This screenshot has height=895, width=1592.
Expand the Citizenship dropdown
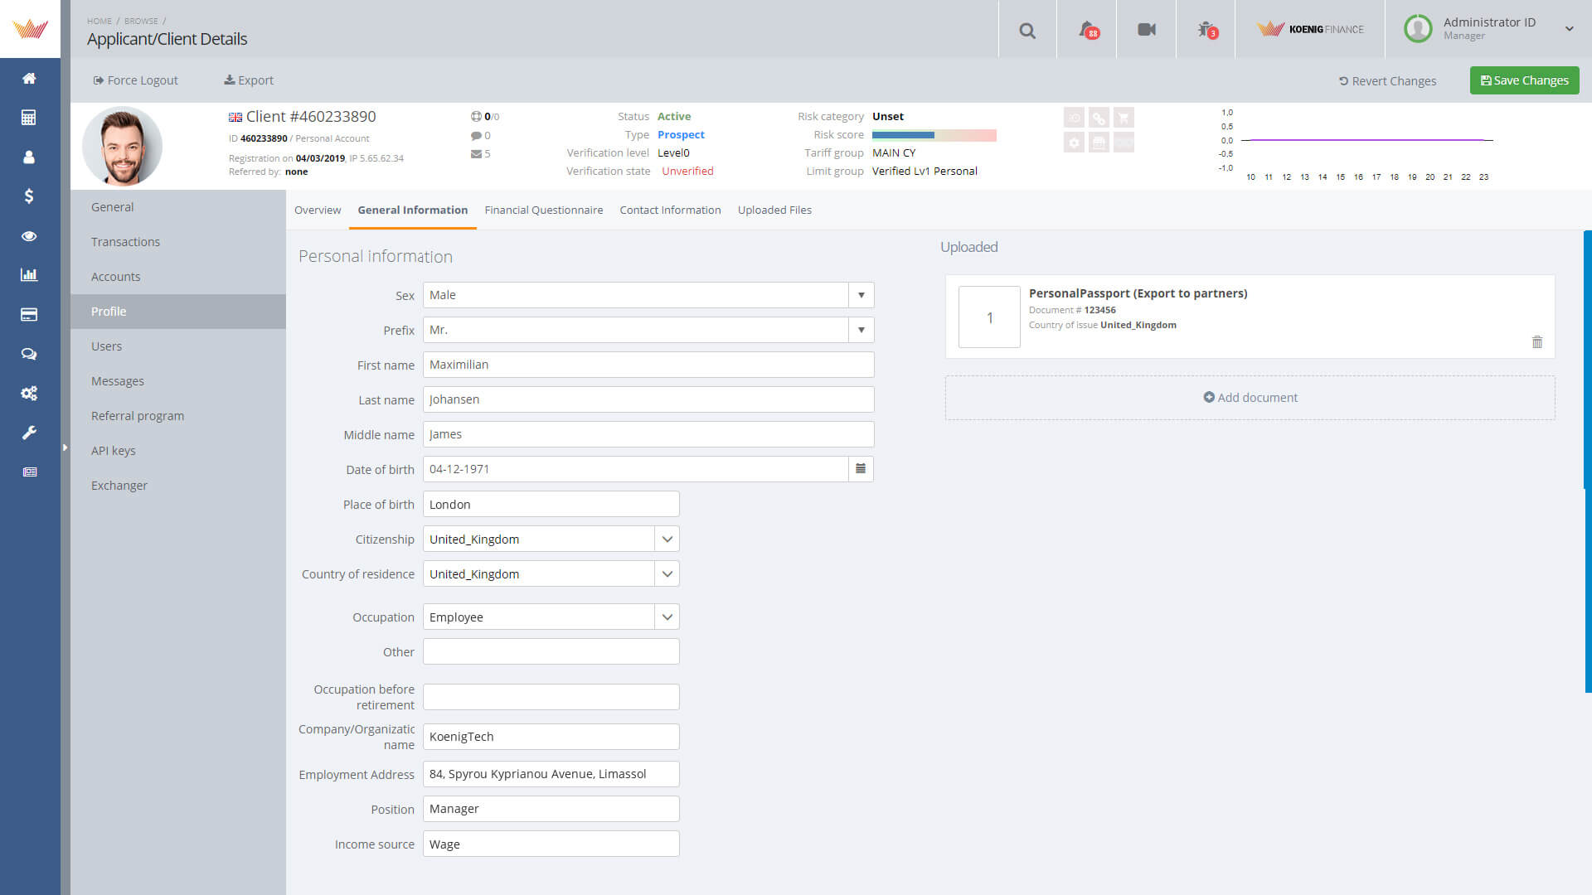(667, 539)
